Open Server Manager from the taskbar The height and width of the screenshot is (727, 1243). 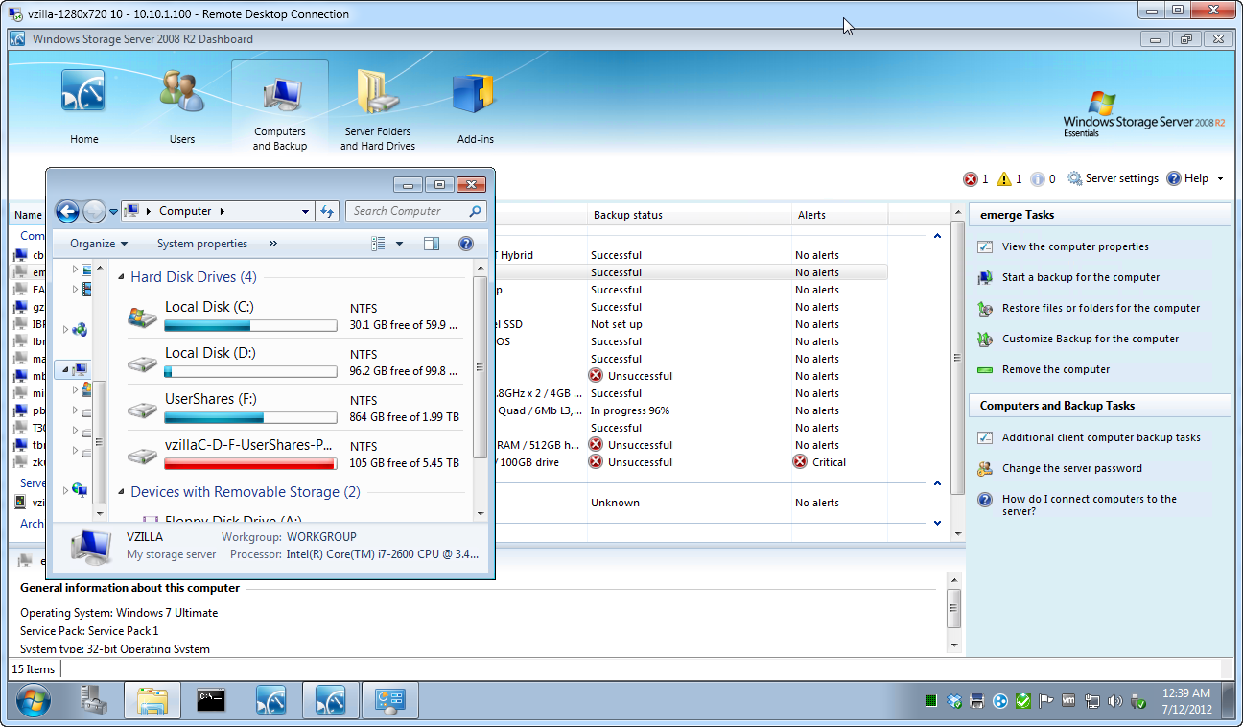pos(92,701)
